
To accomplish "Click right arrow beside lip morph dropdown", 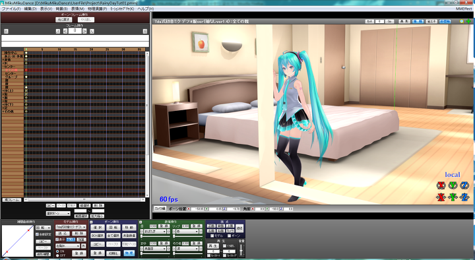I will (201, 232).
